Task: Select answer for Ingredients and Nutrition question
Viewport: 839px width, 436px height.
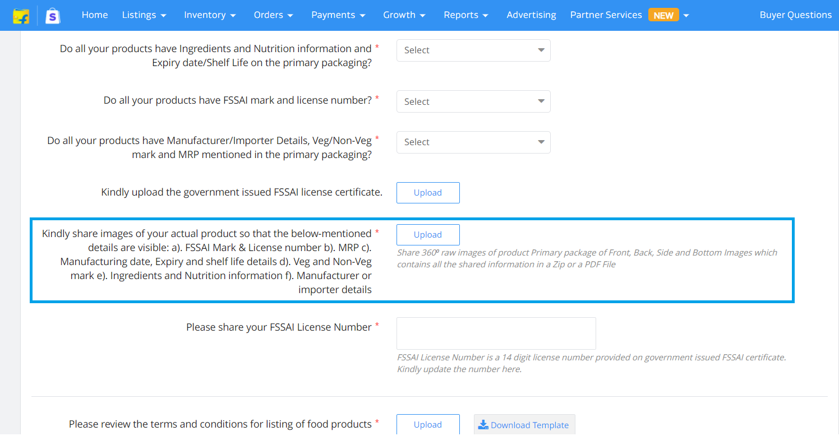Action: point(473,50)
